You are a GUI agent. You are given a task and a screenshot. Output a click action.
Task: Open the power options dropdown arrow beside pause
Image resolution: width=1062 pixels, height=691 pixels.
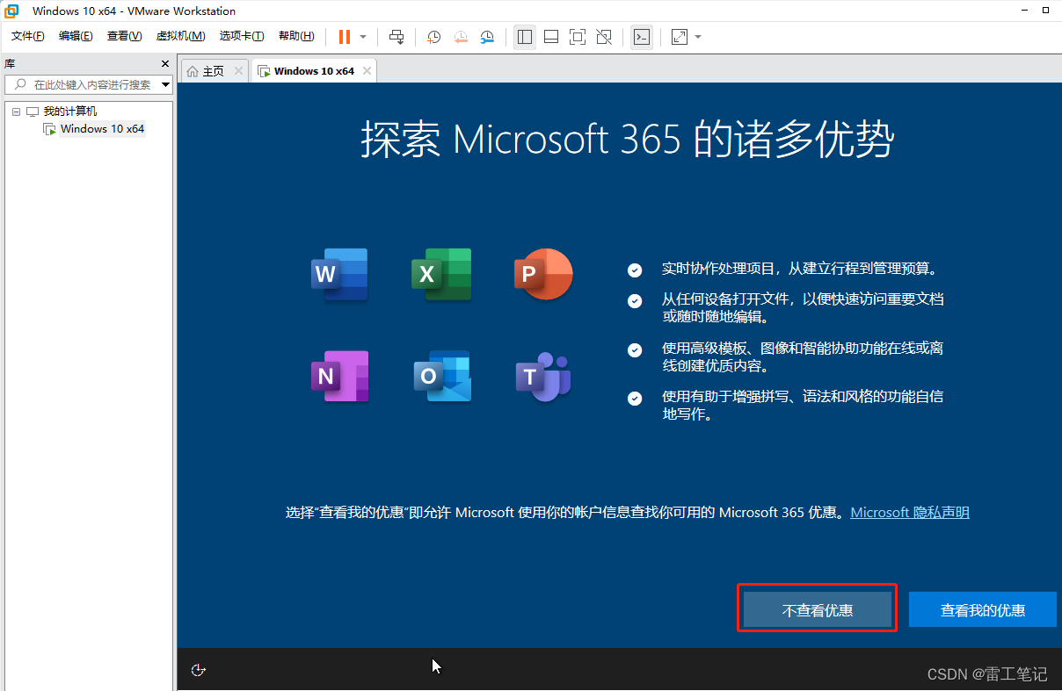363,37
